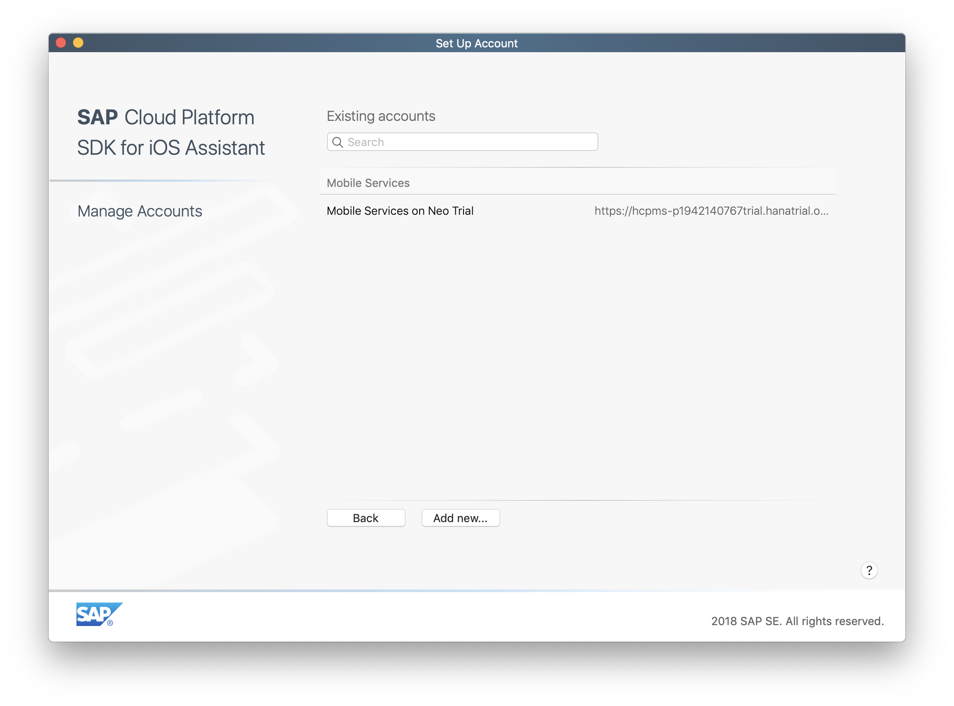The width and height of the screenshot is (954, 706).
Task: Click the SAP Cloud Platform SDK title
Action: pyautogui.click(x=171, y=133)
